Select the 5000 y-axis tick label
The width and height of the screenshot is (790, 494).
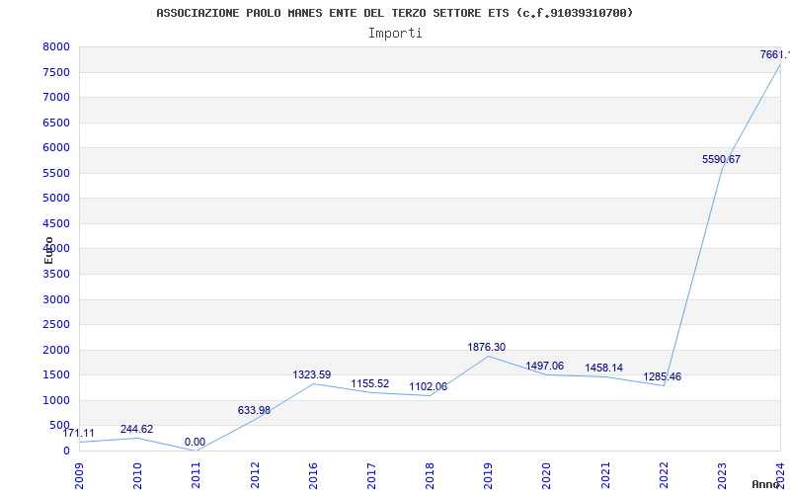pyautogui.click(x=56, y=198)
